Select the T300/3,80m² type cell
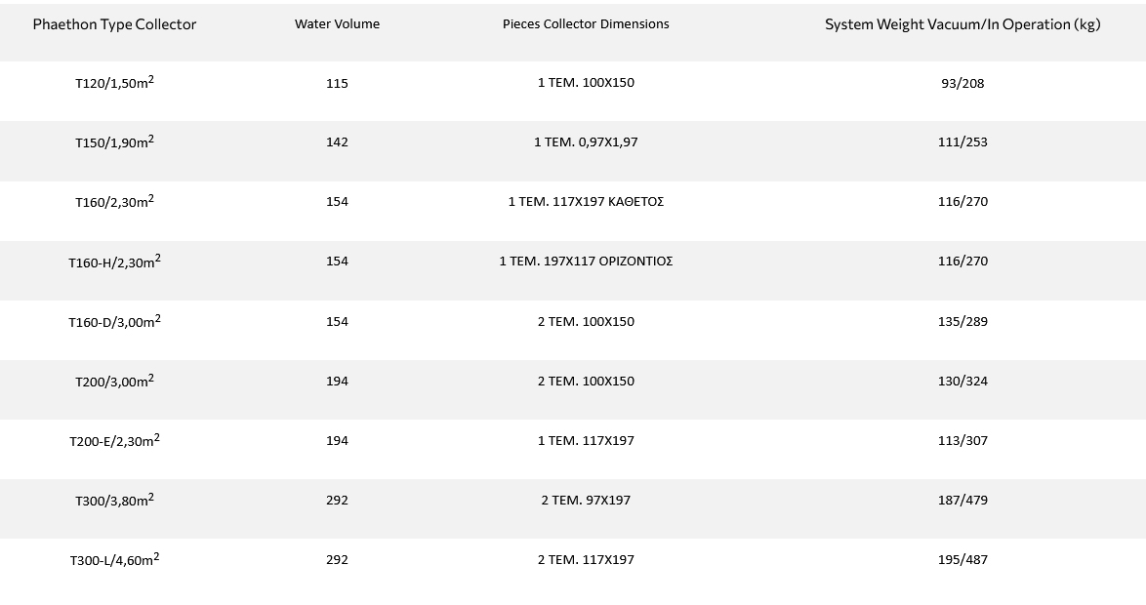1146x605 pixels. [114, 501]
